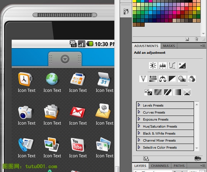Click the 3G status icon on mockup
The image size is (207, 172).
(73, 44)
